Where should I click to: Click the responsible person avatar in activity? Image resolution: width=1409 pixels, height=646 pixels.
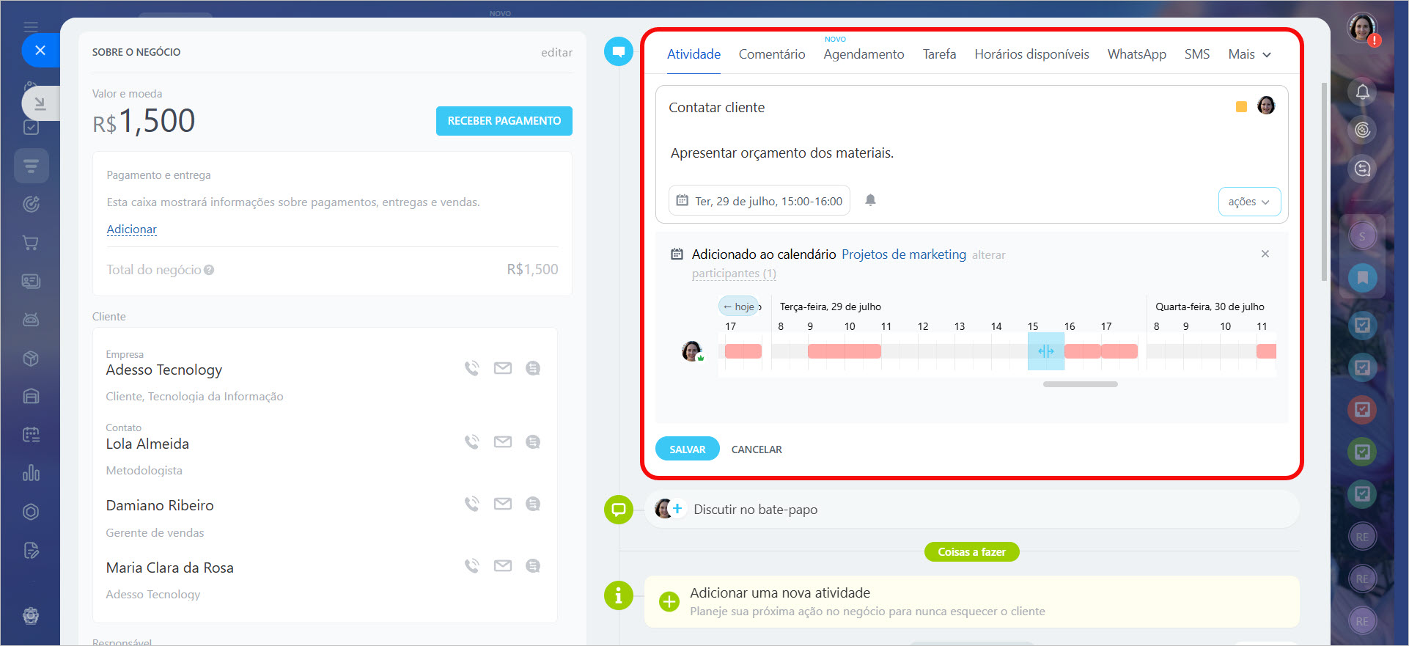[x=1266, y=106]
